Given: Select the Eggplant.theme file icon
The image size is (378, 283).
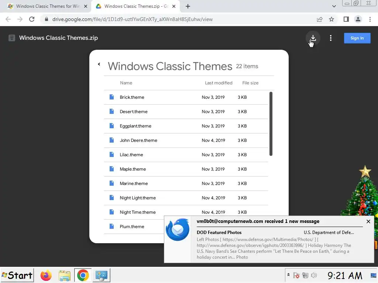Looking at the screenshot, I should click(111, 126).
